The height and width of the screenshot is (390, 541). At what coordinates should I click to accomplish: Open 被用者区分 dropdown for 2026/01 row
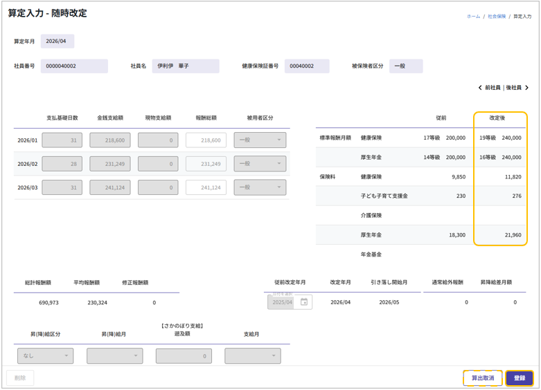[x=260, y=140]
